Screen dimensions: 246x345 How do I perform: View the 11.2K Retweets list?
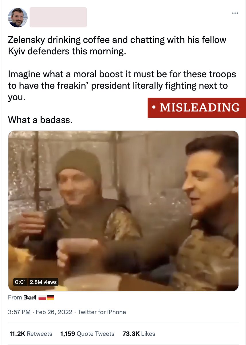31,334
